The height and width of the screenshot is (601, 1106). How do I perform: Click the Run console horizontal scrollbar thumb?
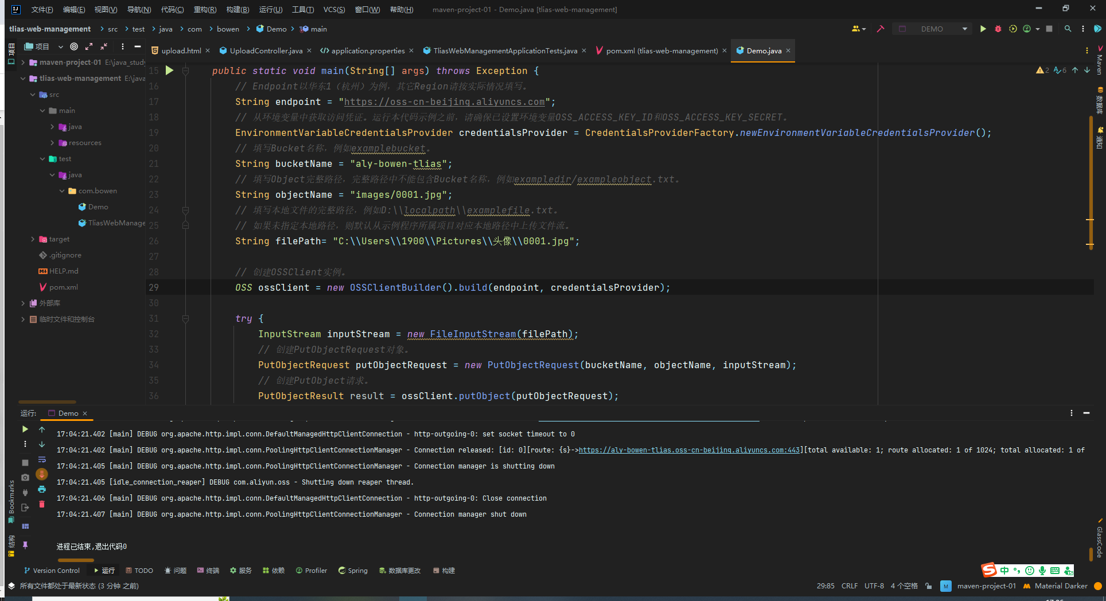(x=76, y=560)
